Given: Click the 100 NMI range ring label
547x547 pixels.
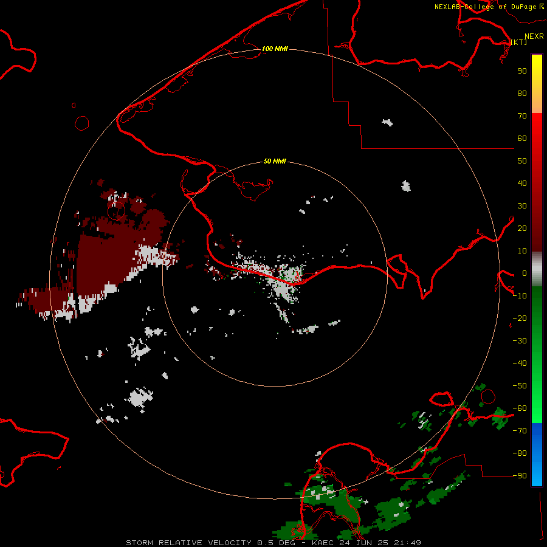Looking at the screenshot, I should [275, 49].
